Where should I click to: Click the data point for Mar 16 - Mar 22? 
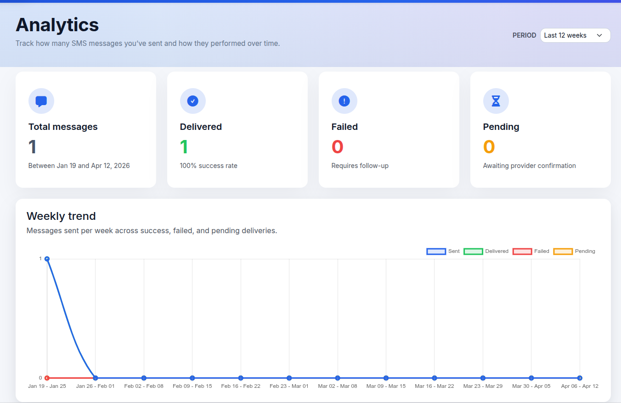[x=435, y=378]
